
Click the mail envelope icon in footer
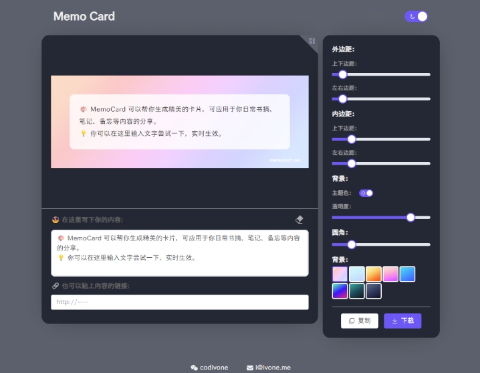click(x=249, y=368)
